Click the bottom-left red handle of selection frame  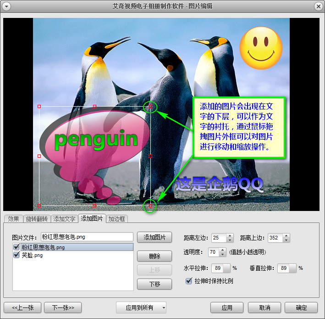(39, 205)
